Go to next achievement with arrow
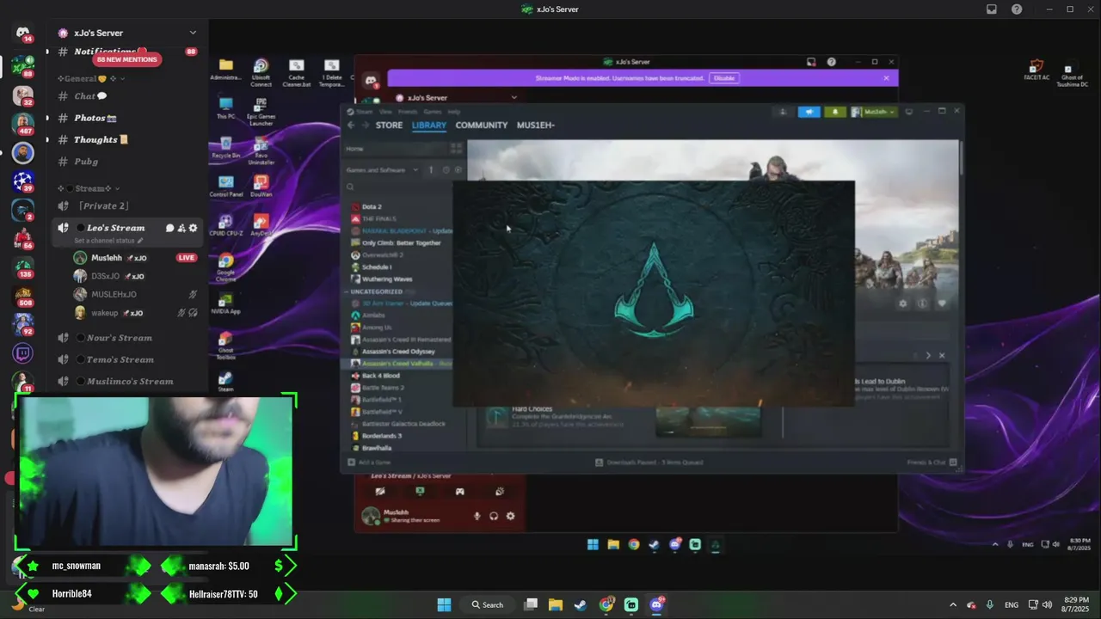Image resolution: width=1101 pixels, height=619 pixels. [x=927, y=355]
